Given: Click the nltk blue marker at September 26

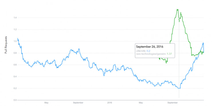Looking at the screenshot, I should [179, 88].
